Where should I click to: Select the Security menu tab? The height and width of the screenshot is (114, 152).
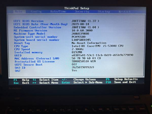coord(82,11)
